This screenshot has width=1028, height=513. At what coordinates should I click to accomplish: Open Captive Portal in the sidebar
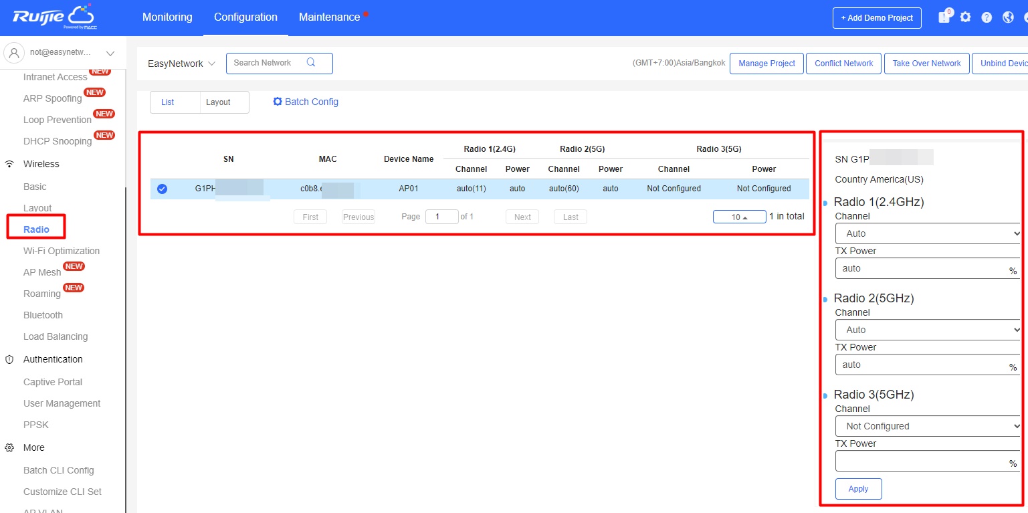pyautogui.click(x=53, y=382)
